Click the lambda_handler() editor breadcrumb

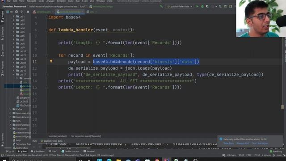click(x=58, y=136)
